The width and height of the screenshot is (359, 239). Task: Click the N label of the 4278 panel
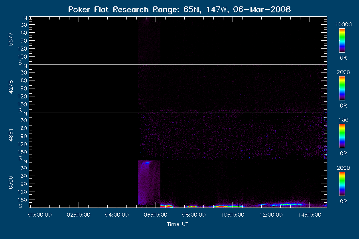pyautogui.click(x=25, y=66)
